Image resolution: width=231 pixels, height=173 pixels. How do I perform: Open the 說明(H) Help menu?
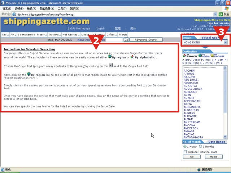[74, 9]
